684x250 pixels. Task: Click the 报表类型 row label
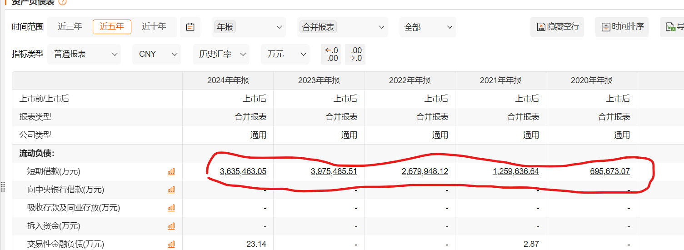[x=35, y=117]
